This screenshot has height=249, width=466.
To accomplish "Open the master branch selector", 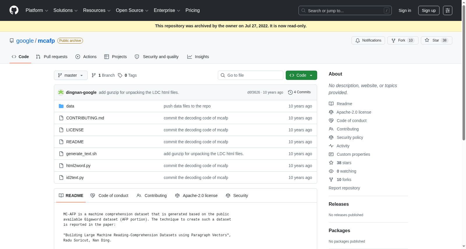I will (71, 75).
